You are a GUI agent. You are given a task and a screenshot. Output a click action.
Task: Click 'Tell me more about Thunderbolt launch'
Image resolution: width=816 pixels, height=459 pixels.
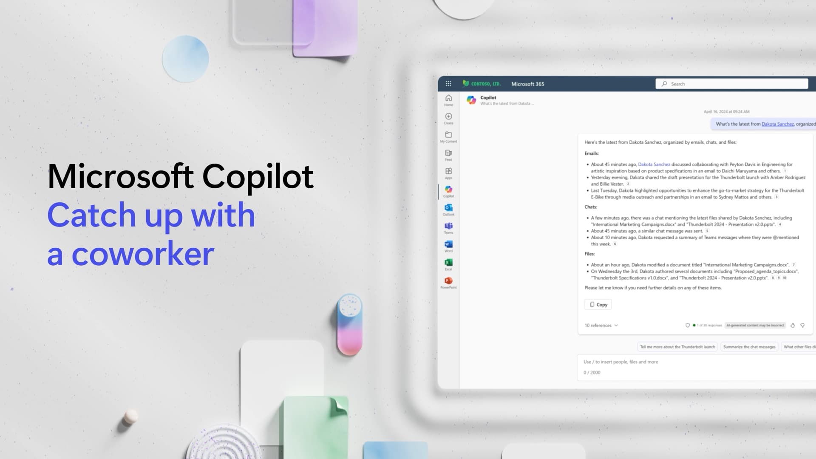click(678, 347)
